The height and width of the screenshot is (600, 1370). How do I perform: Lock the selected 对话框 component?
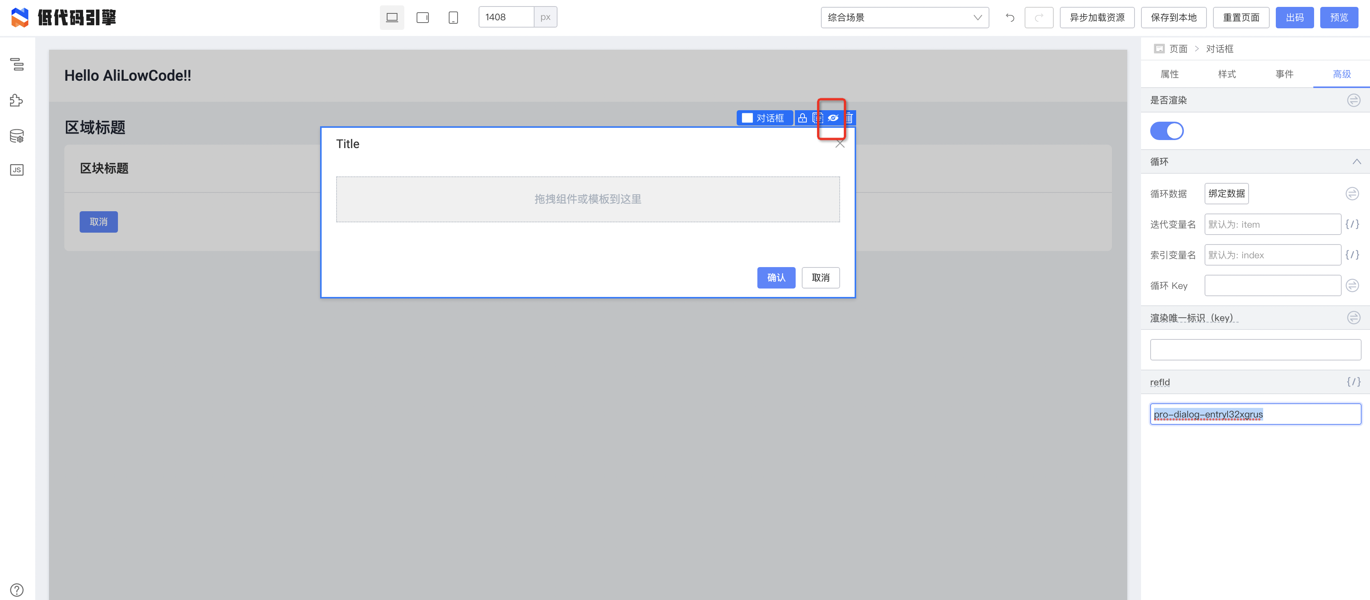click(x=802, y=118)
